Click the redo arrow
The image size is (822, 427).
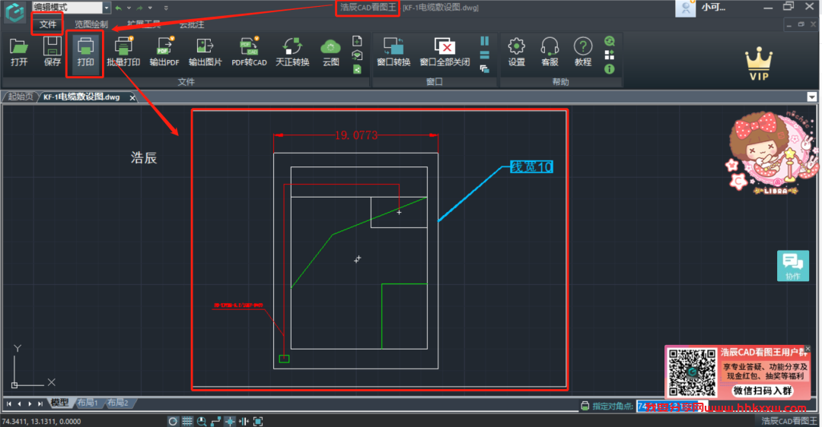click(139, 8)
